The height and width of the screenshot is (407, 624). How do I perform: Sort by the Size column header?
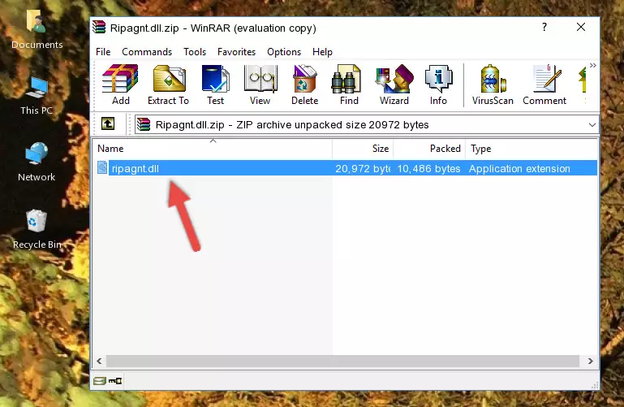click(x=363, y=149)
